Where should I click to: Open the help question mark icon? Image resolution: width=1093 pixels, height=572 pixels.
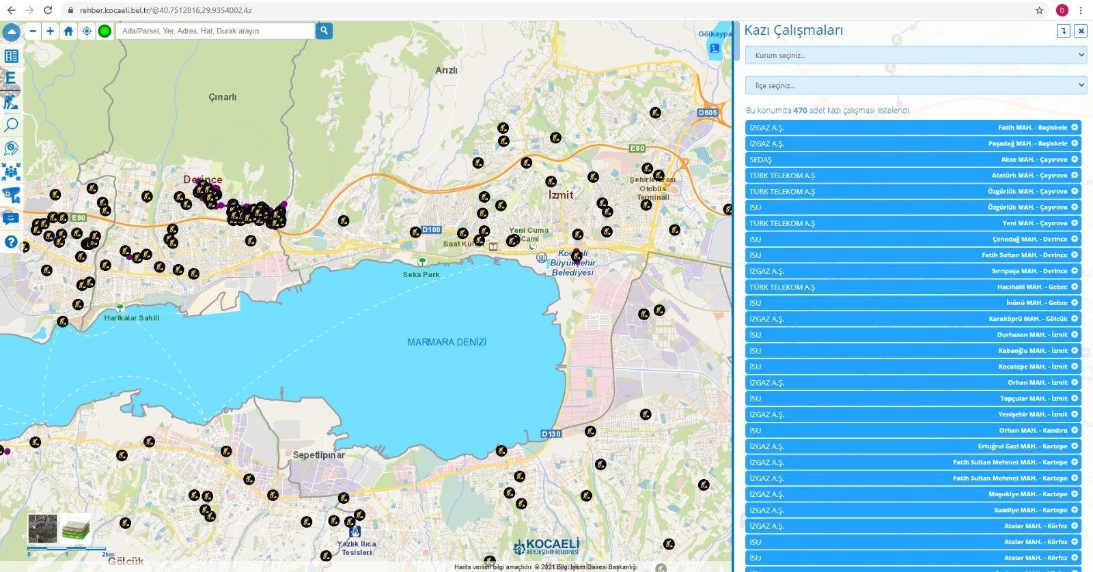11,242
